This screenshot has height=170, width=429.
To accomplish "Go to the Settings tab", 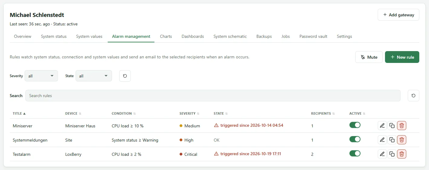I will pyautogui.click(x=344, y=36).
